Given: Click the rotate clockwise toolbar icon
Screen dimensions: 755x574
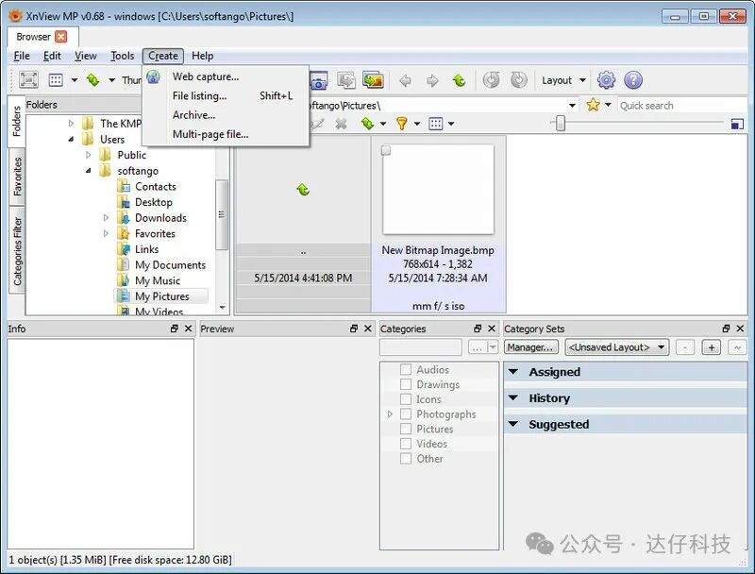Looking at the screenshot, I should [518, 80].
